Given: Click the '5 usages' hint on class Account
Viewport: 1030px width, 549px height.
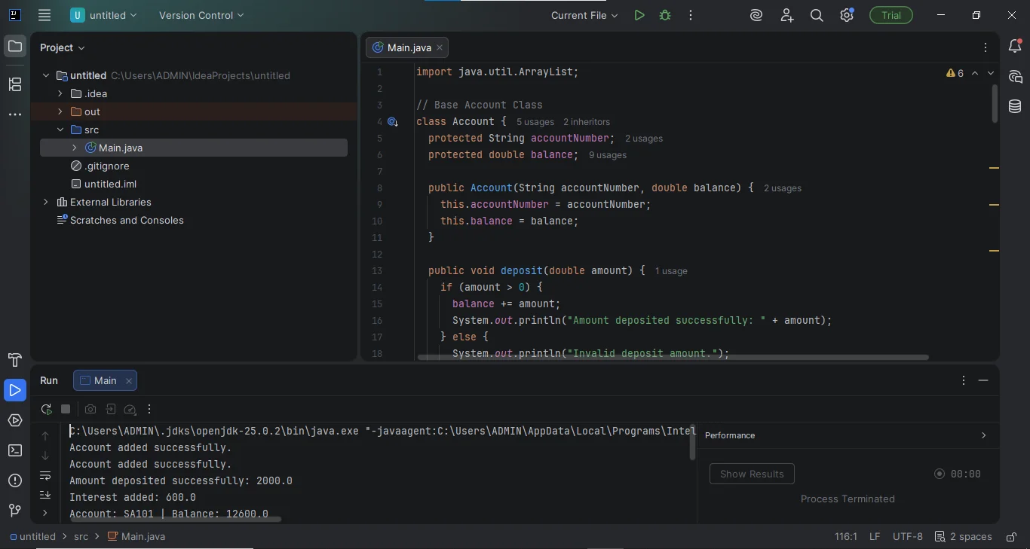Looking at the screenshot, I should coord(535,122).
